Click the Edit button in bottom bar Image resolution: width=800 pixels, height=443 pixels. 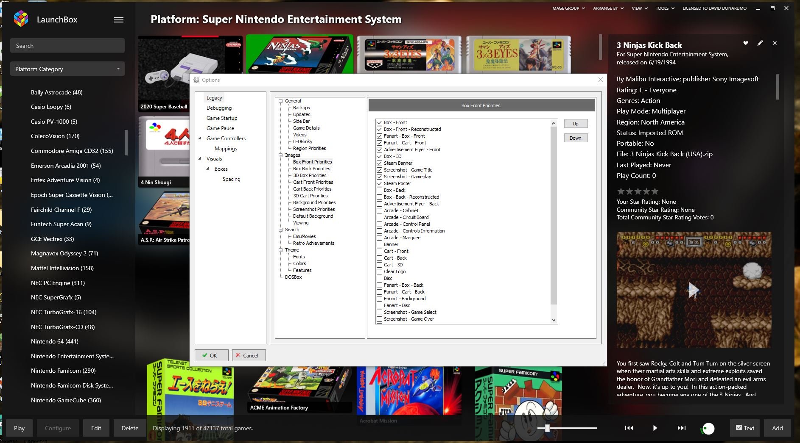[96, 428]
